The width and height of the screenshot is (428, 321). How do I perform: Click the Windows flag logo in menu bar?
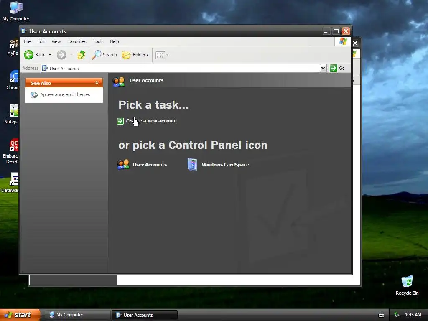[343, 41]
